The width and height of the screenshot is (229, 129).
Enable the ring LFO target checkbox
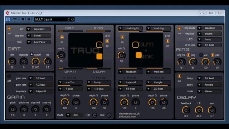click(x=189, y=55)
